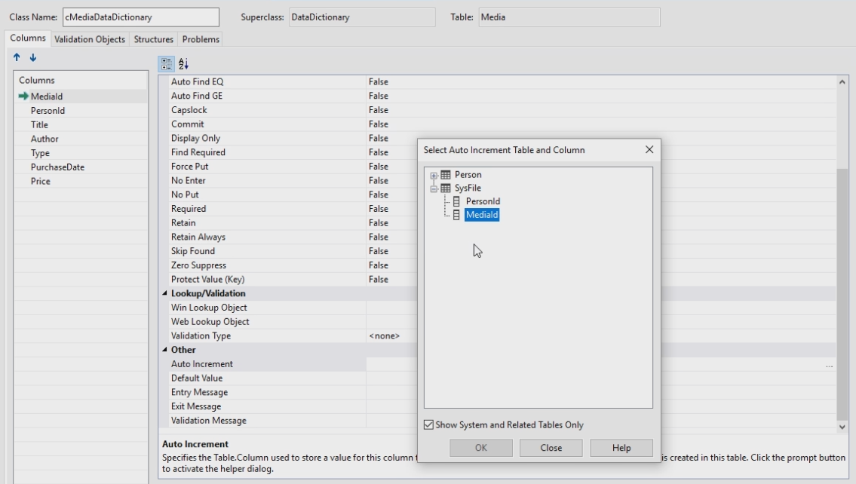Click the move column up arrow
This screenshot has height=484, width=856.
point(17,58)
